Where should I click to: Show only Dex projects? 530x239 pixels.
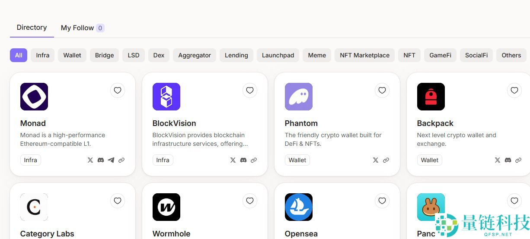159,55
